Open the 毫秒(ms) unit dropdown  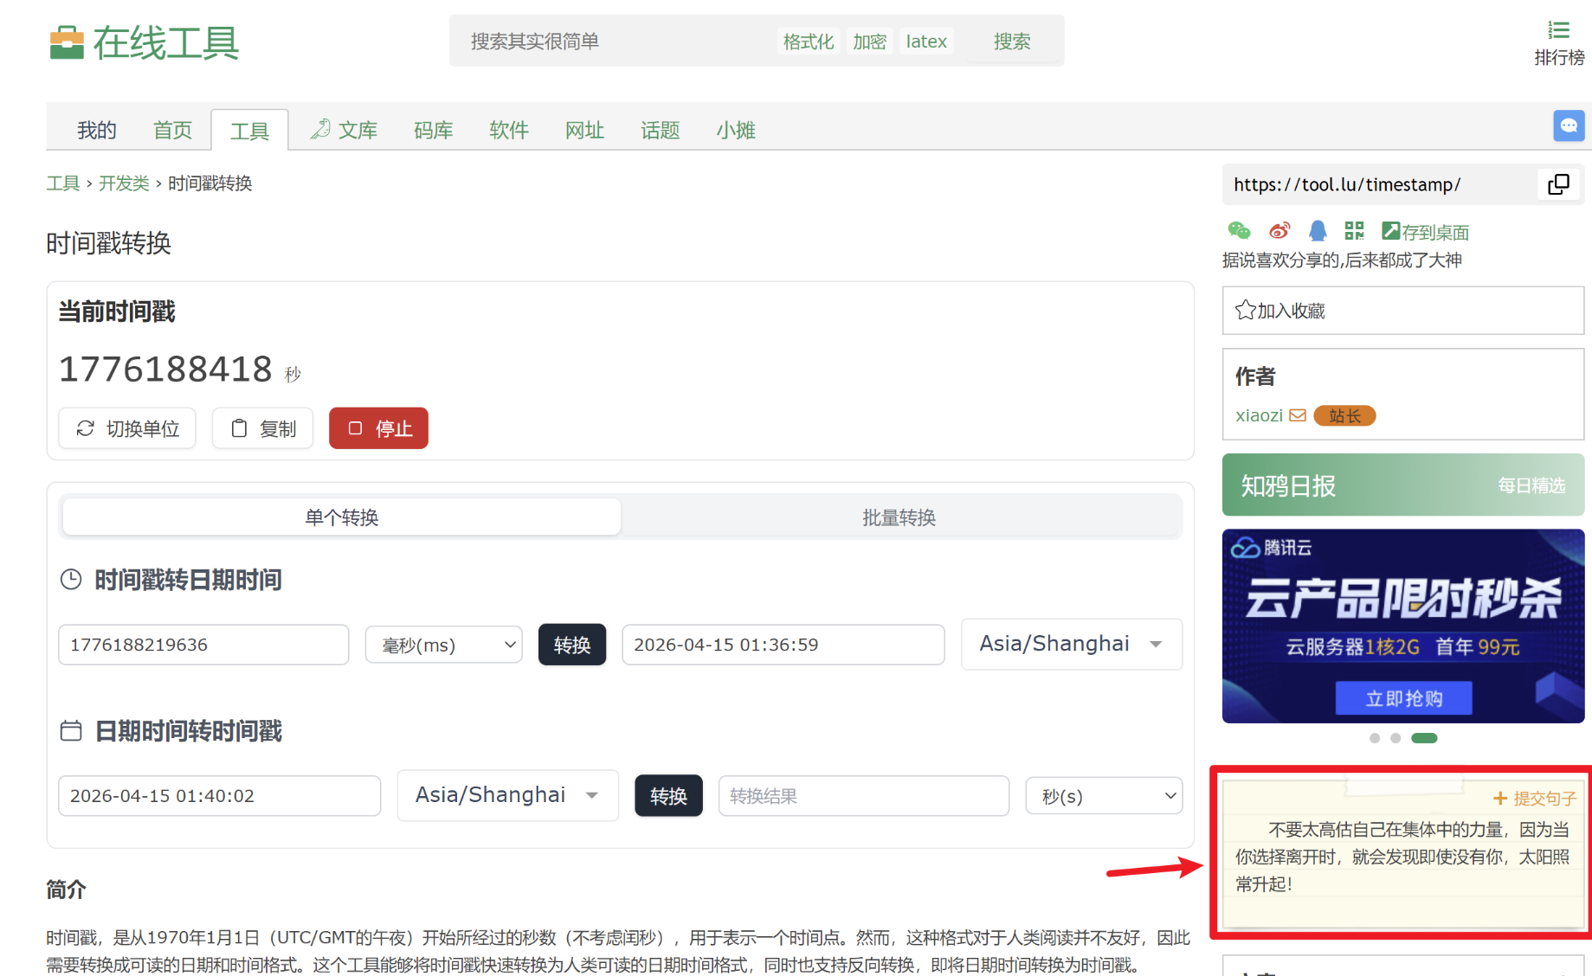(x=443, y=645)
